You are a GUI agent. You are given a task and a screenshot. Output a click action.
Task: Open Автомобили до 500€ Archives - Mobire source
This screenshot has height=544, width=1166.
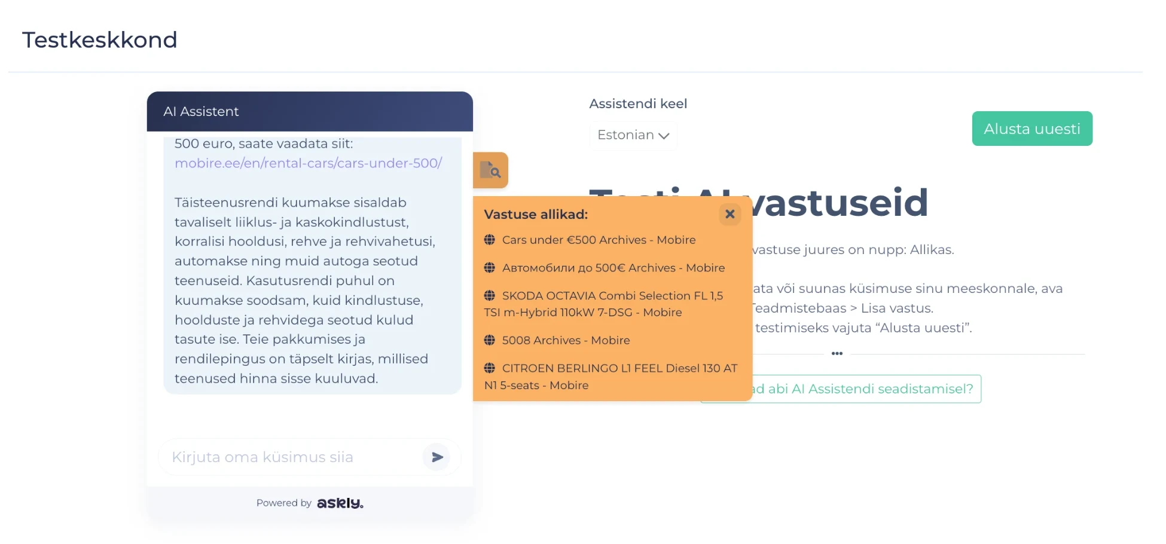point(613,268)
